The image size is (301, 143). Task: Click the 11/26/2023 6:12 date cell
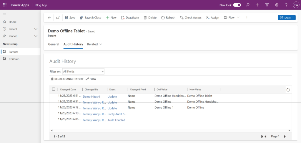click(x=70, y=107)
